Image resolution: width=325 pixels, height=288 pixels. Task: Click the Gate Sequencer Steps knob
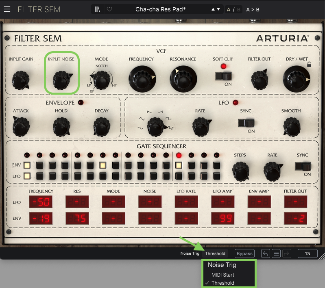click(241, 172)
